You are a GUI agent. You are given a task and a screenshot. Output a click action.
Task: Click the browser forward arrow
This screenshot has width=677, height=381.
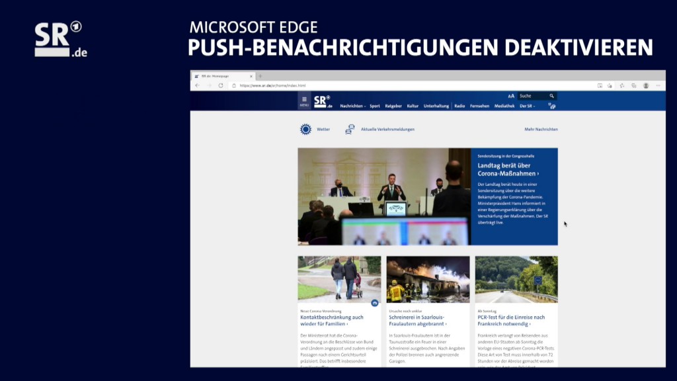coord(209,85)
